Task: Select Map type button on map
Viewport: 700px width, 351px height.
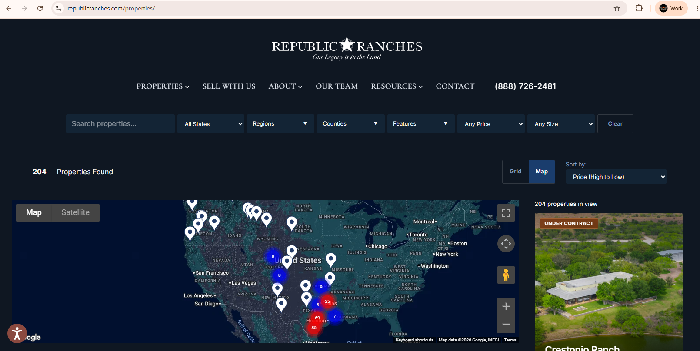Action: 34,212
